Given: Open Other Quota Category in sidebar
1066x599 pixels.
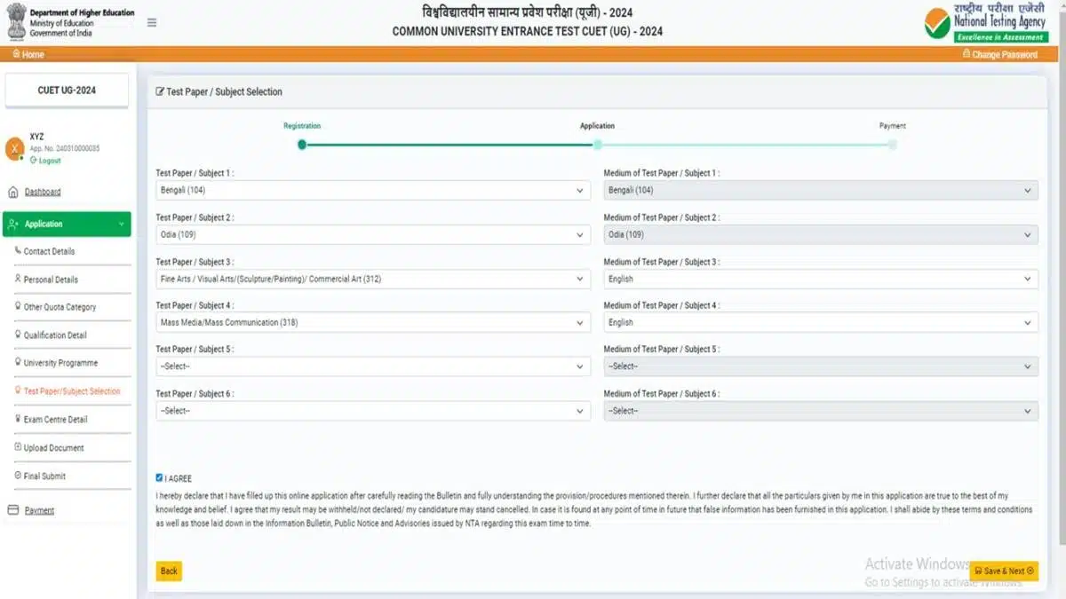Looking at the screenshot, I should [x=60, y=307].
